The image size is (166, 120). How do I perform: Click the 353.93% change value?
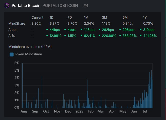130,36
